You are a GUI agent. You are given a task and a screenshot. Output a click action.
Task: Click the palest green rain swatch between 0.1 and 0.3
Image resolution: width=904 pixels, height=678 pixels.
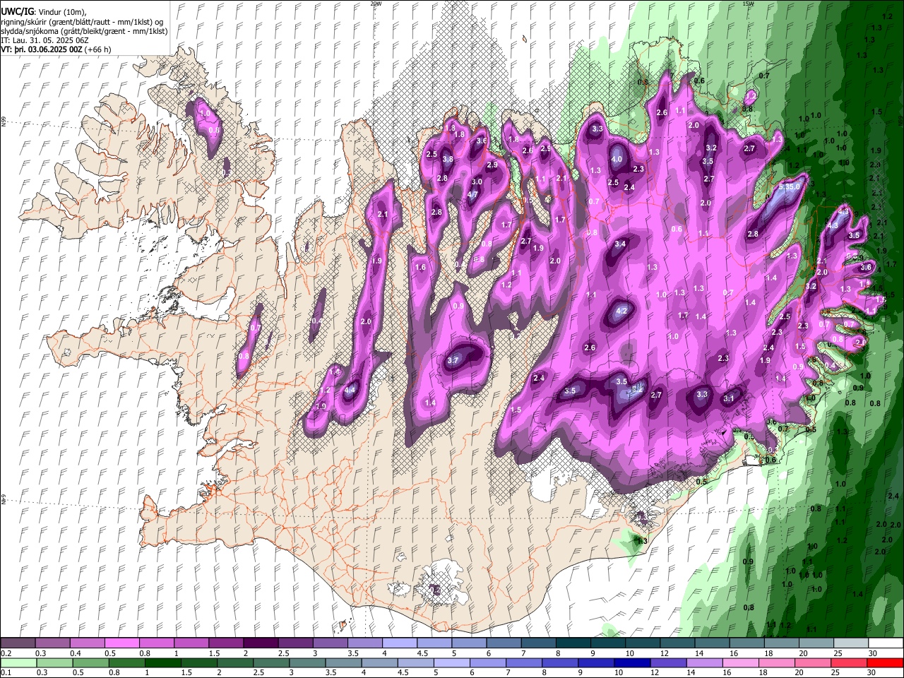coord(18,662)
